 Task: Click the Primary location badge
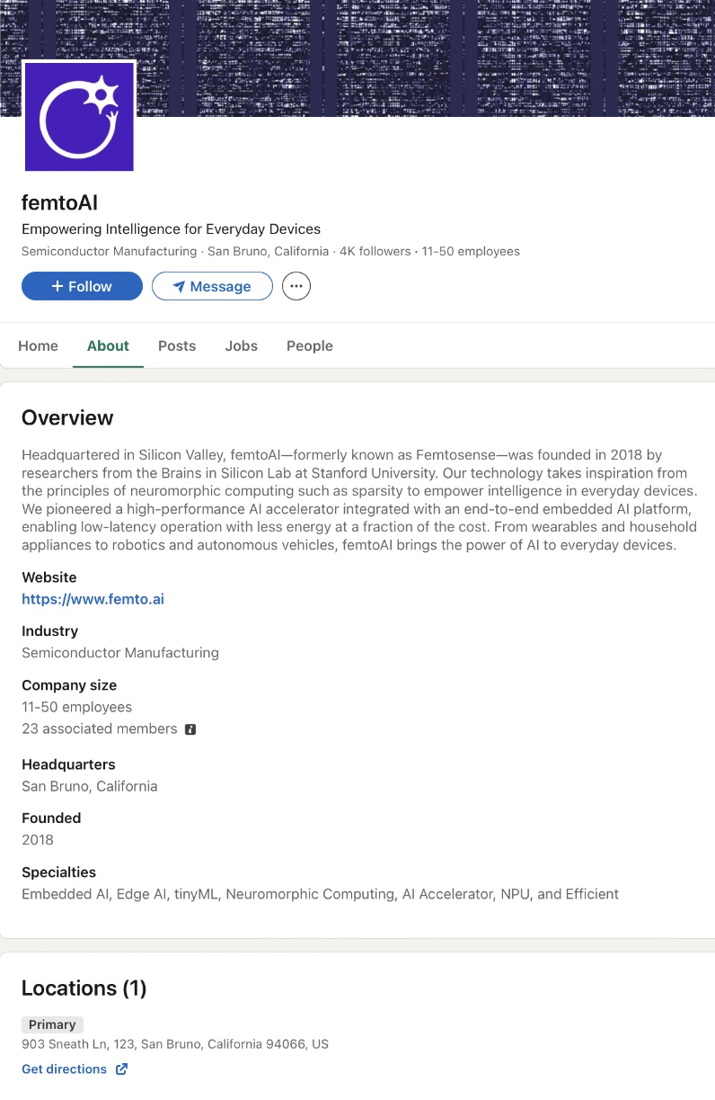52,1024
